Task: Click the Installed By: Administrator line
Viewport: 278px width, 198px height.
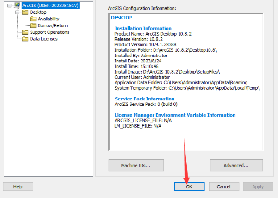Action: point(141,56)
